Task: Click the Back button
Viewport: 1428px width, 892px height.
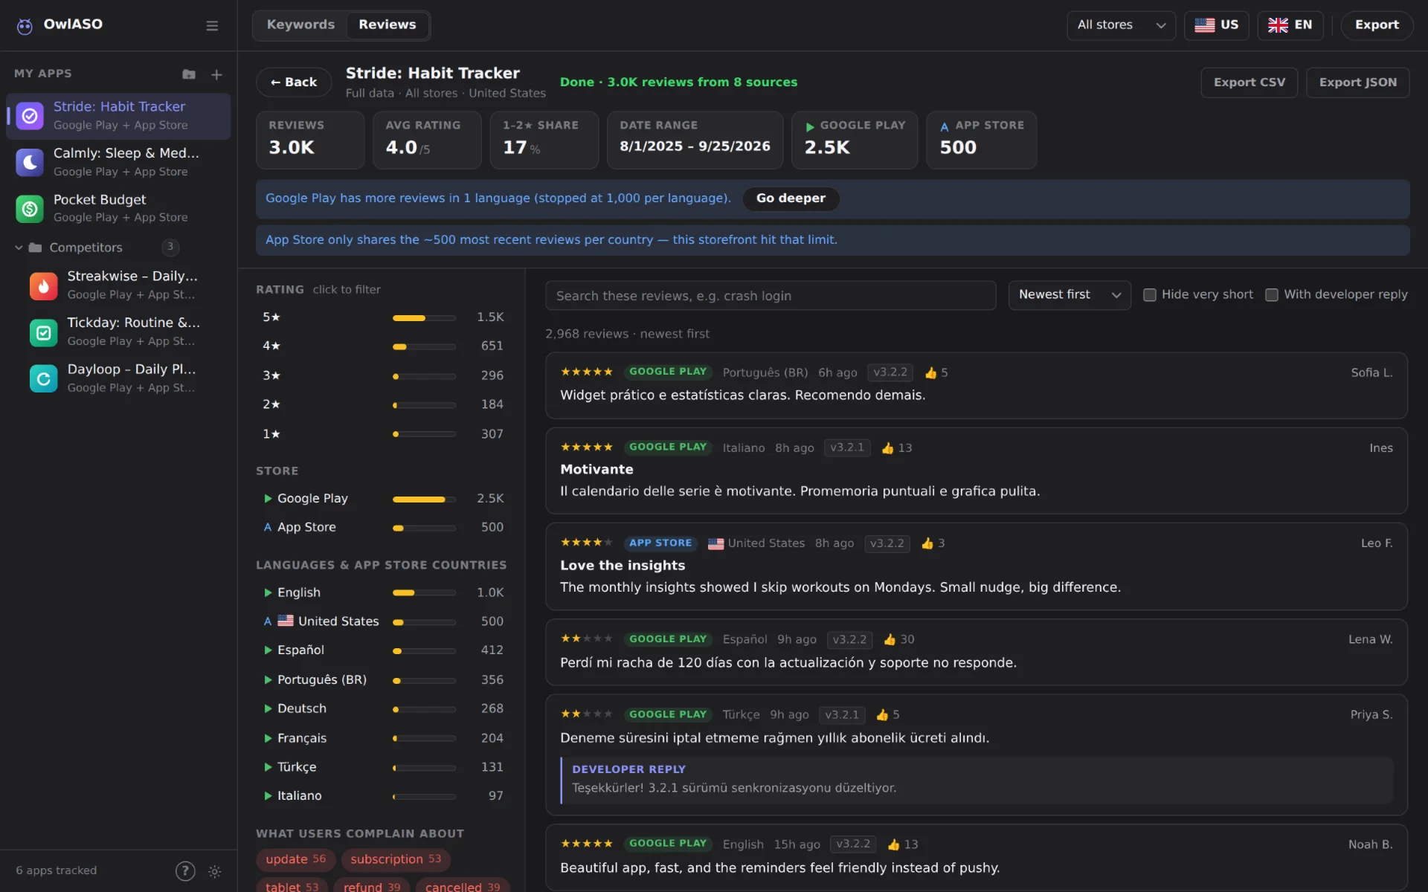Action: pos(294,83)
